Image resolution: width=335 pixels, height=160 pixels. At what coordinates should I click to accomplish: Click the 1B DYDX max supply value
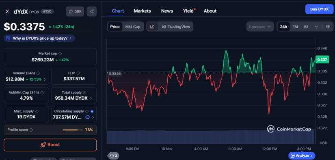coord(26,117)
